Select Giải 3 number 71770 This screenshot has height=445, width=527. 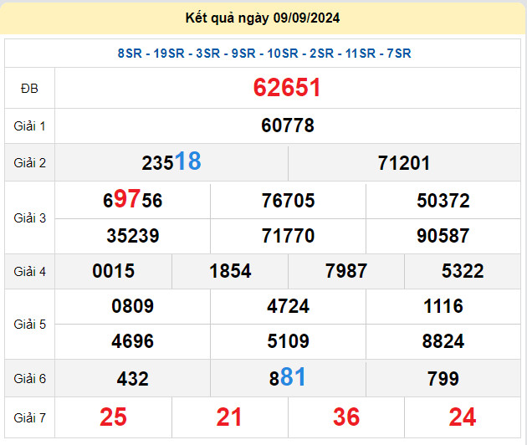[288, 236]
